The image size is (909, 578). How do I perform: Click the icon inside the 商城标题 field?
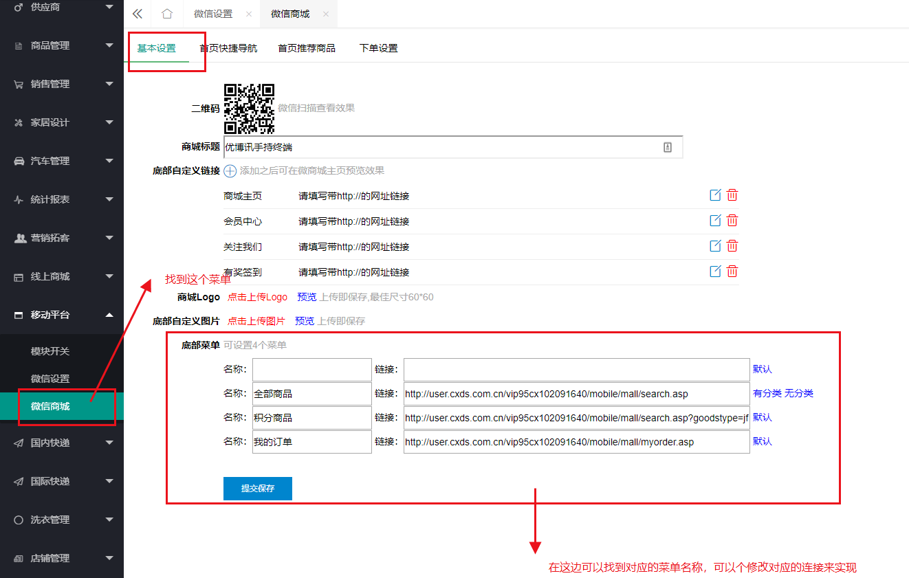coord(667,147)
